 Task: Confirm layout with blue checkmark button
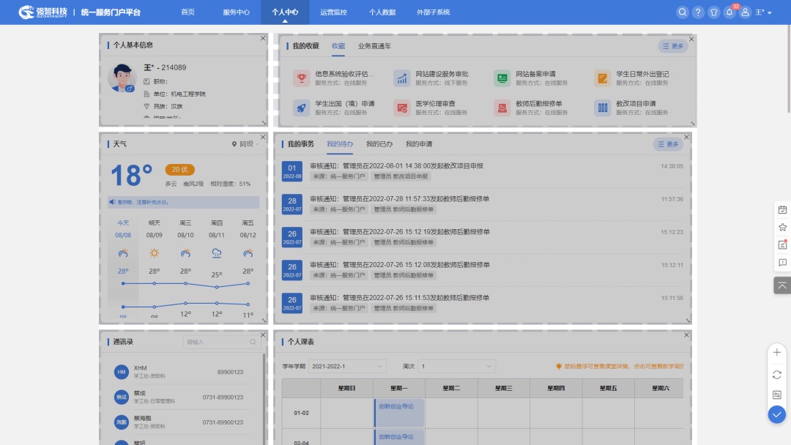click(x=776, y=414)
